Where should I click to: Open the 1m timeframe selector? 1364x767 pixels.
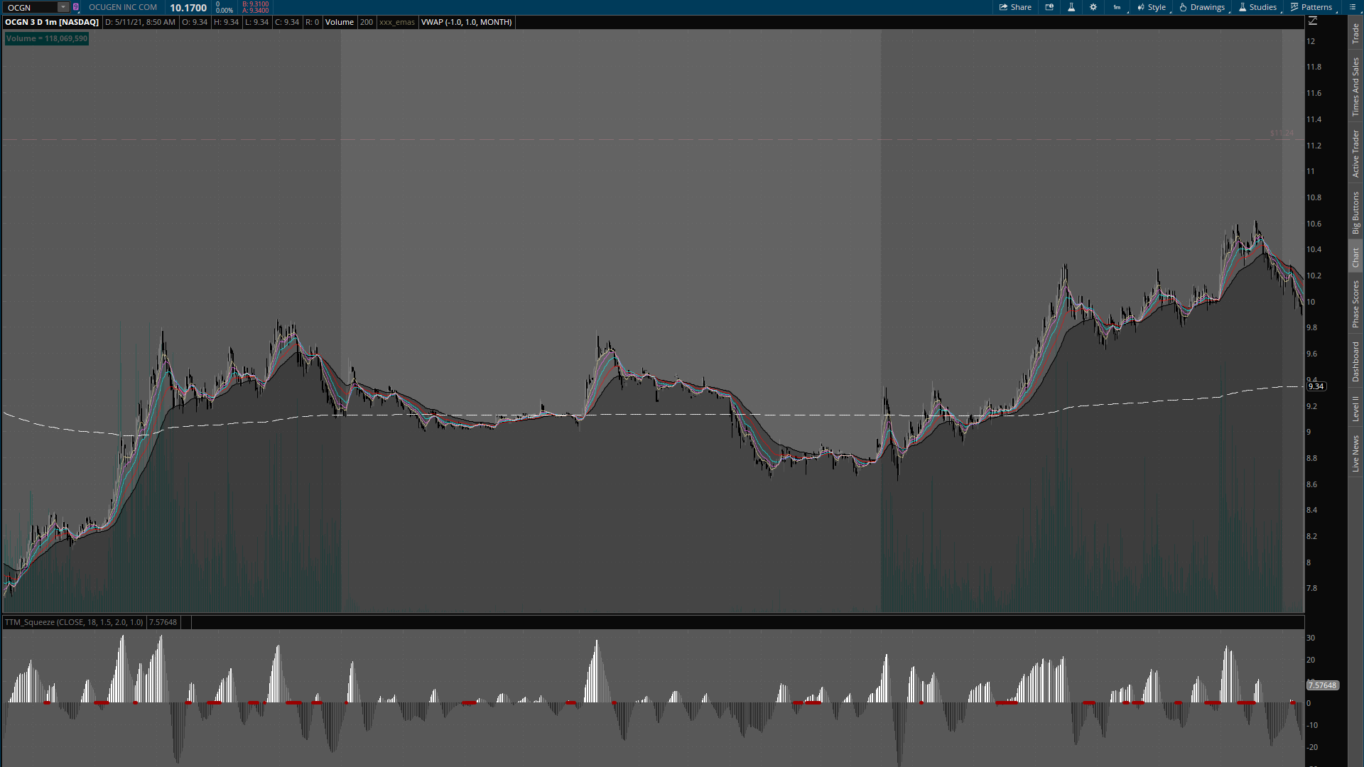(x=1117, y=7)
